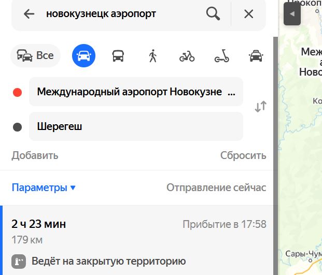Click the panel's vertical scrollbar

[x=275, y=156]
